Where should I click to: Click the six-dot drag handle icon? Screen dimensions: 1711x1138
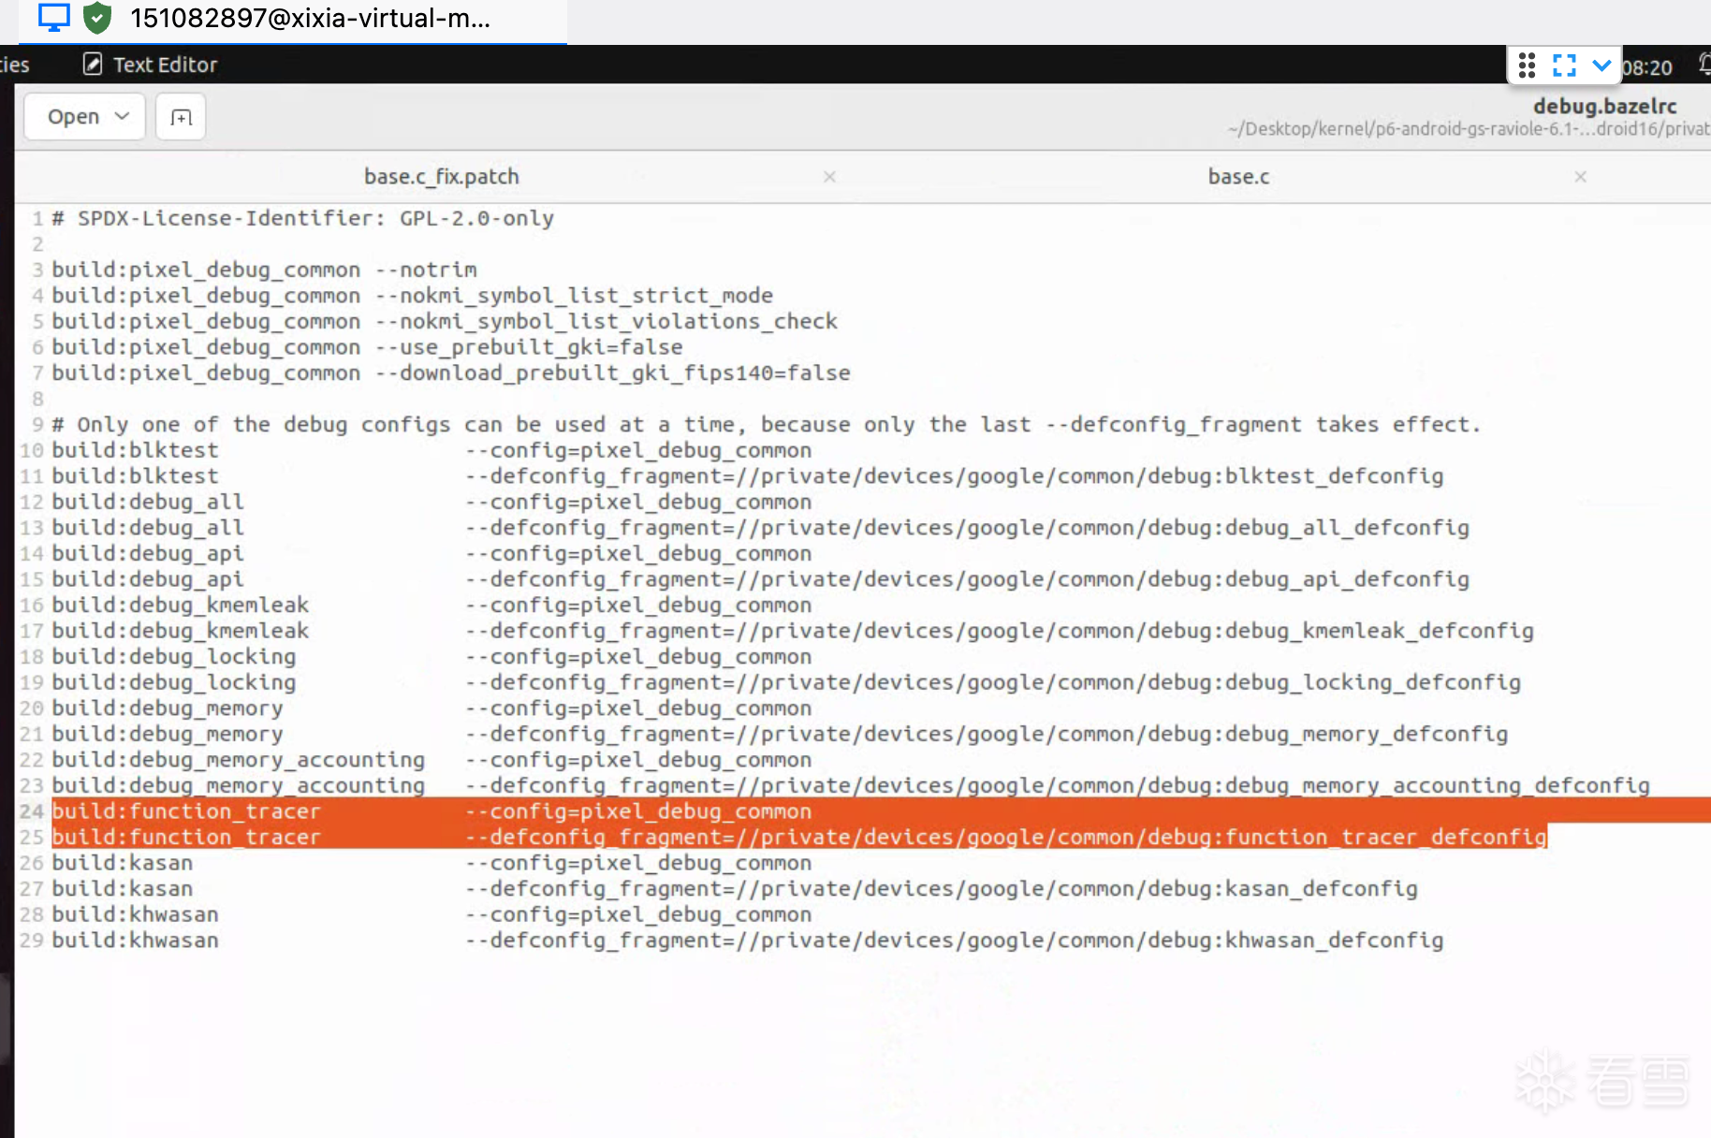(x=1527, y=66)
